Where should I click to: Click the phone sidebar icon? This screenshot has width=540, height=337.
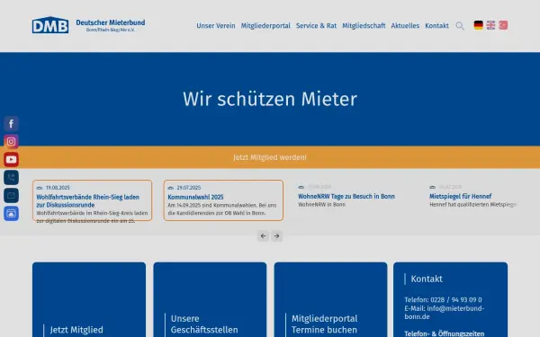point(11,177)
